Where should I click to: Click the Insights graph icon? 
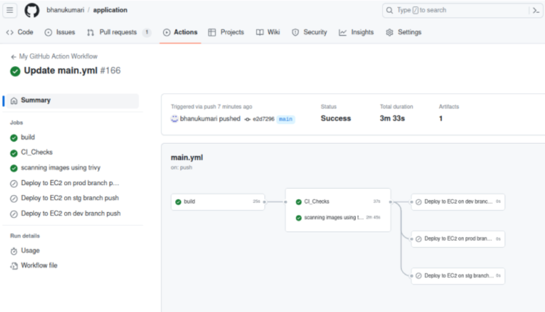(x=343, y=32)
